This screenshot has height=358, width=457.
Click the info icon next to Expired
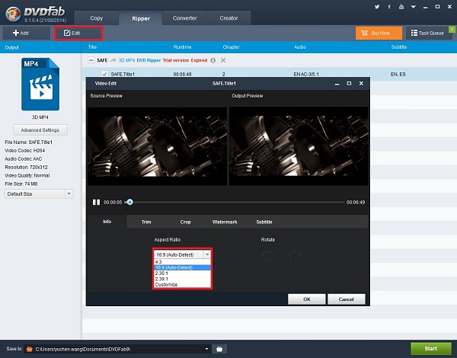pos(213,60)
